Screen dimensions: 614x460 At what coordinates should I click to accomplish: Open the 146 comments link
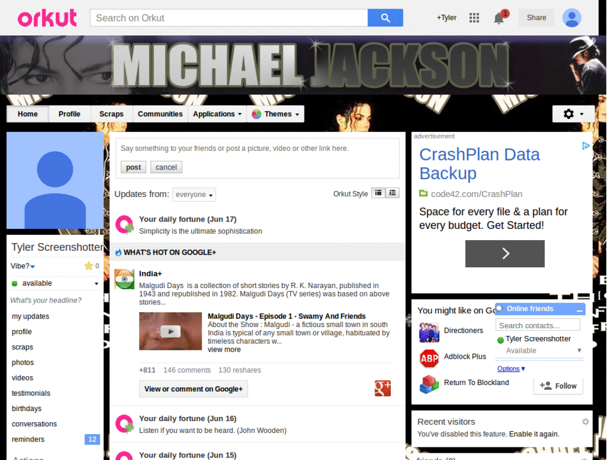(x=187, y=370)
